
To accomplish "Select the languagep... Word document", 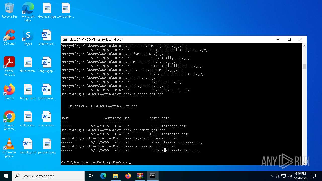I will pyautogui.click(x=47, y=65).
